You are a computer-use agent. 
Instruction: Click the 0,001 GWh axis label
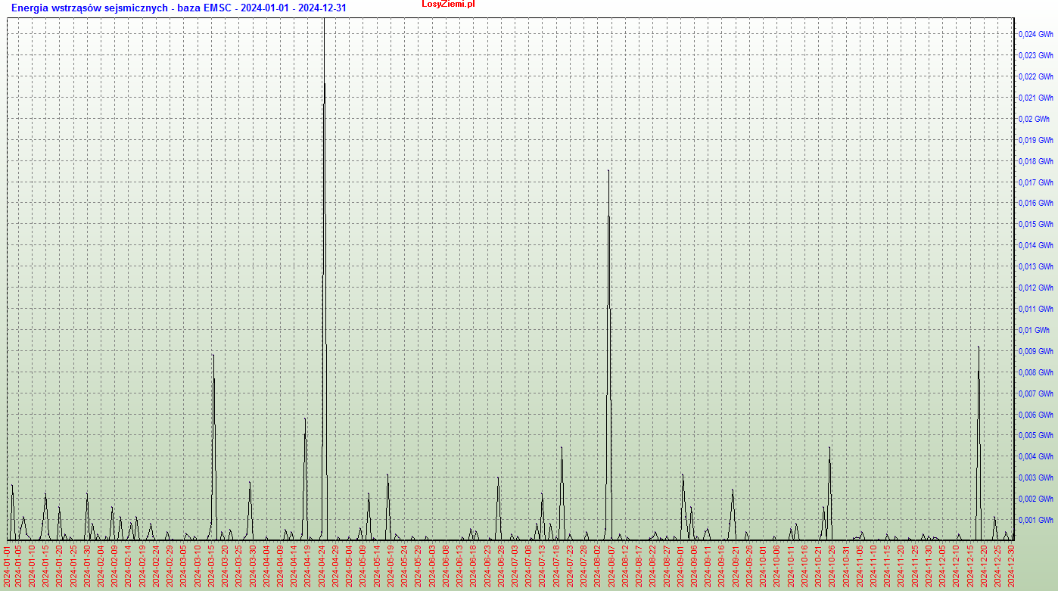[x=1035, y=521]
